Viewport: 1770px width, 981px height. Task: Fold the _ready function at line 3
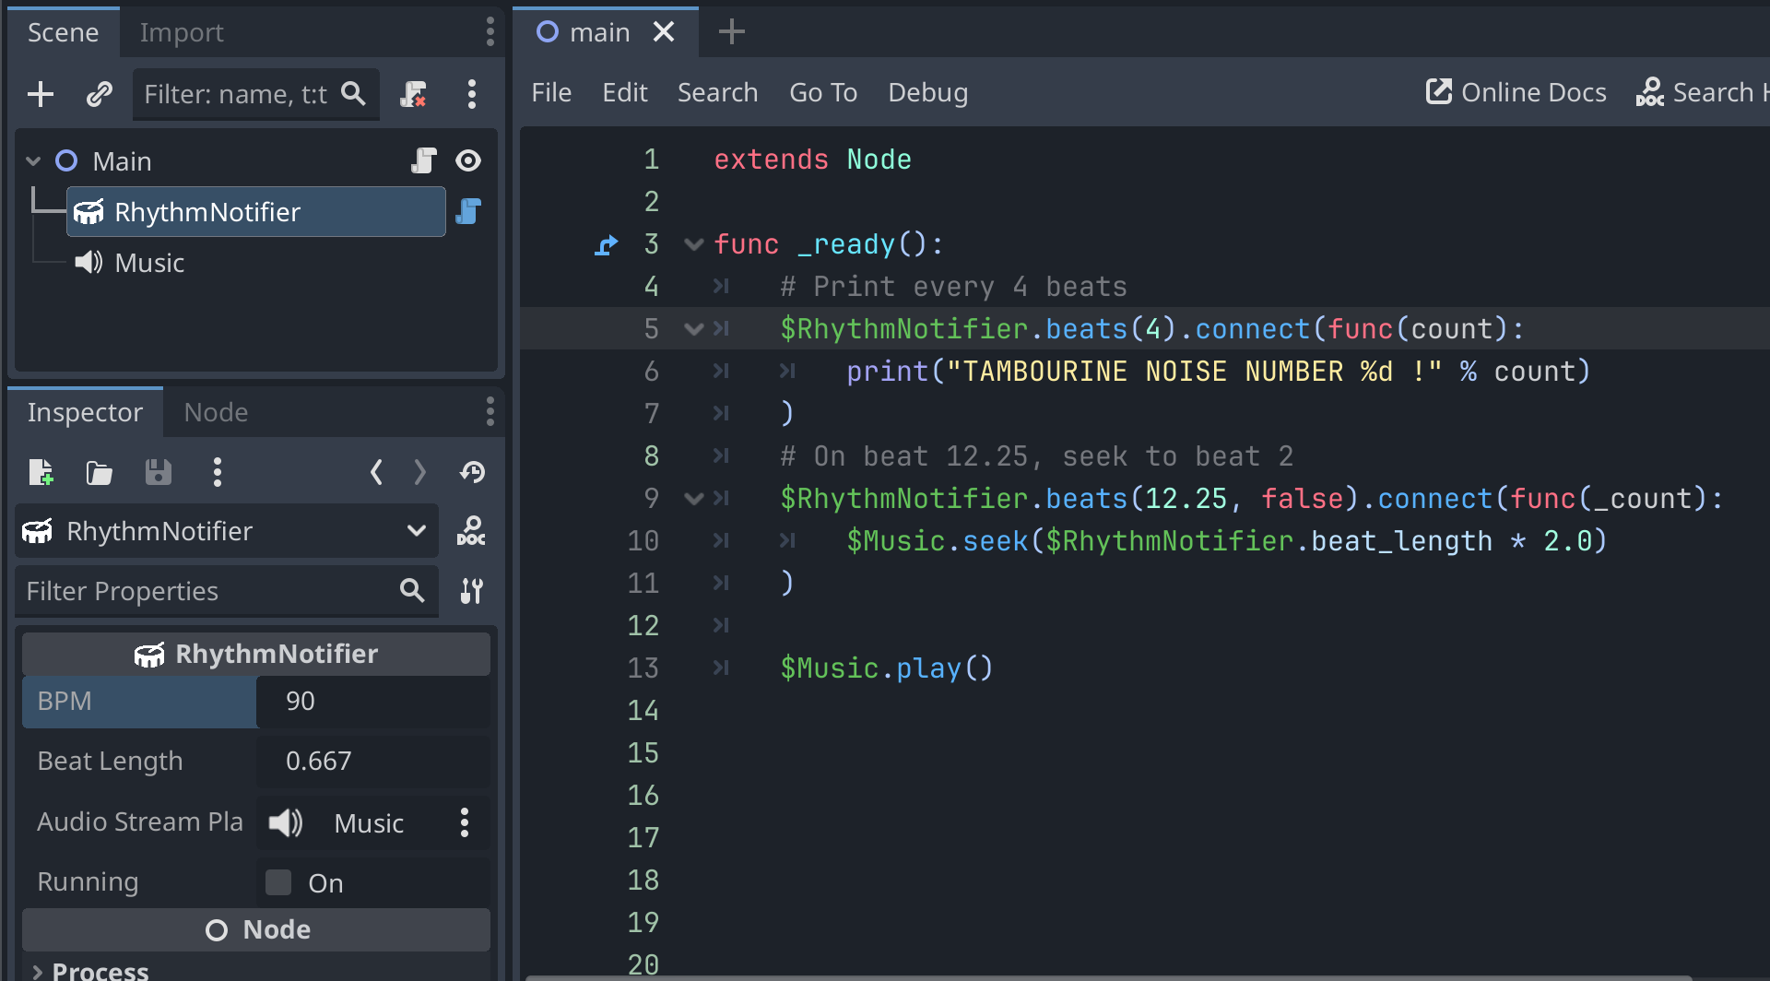[x=694, y=244]
